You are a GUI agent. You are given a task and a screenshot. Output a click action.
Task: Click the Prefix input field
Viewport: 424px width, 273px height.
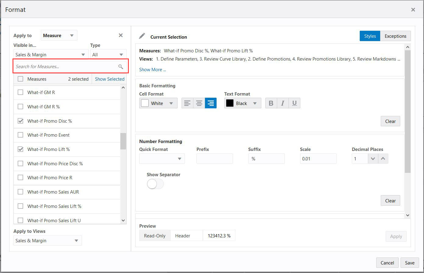point(215,159)
